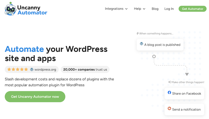Viewport: 209px width, 119px height.
Task: Click the Get Automator button
Action: [x=192, y=9]
